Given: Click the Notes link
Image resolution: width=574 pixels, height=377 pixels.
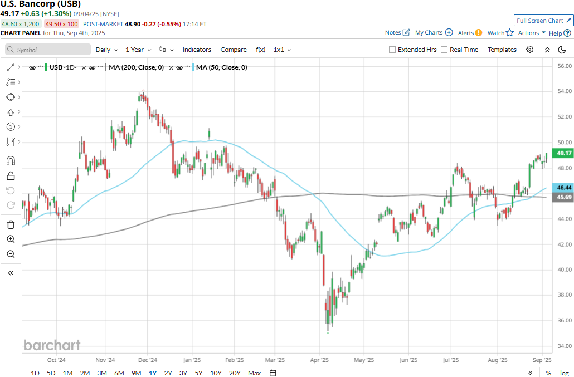Looking at the screenshot, I should [x=393, y=32].
